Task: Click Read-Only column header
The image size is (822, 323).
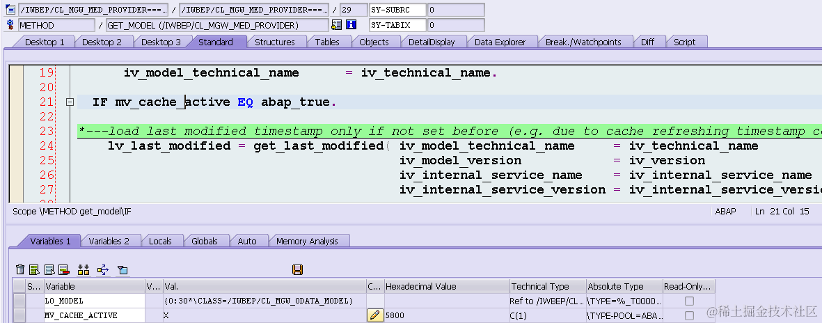Action: [x=688, y=286]
